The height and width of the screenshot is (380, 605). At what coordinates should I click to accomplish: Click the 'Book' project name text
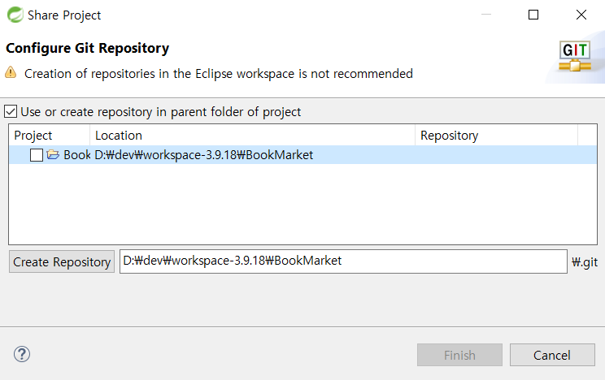pos(76,155)
